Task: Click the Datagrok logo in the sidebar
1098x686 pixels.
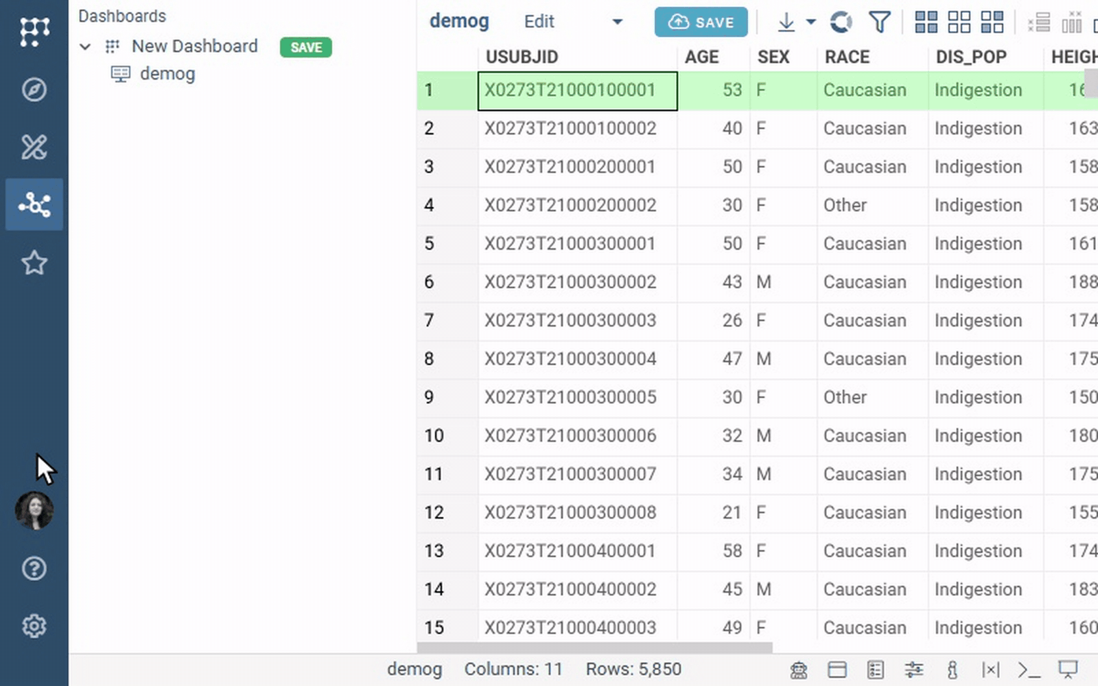Action: [34, 31]
